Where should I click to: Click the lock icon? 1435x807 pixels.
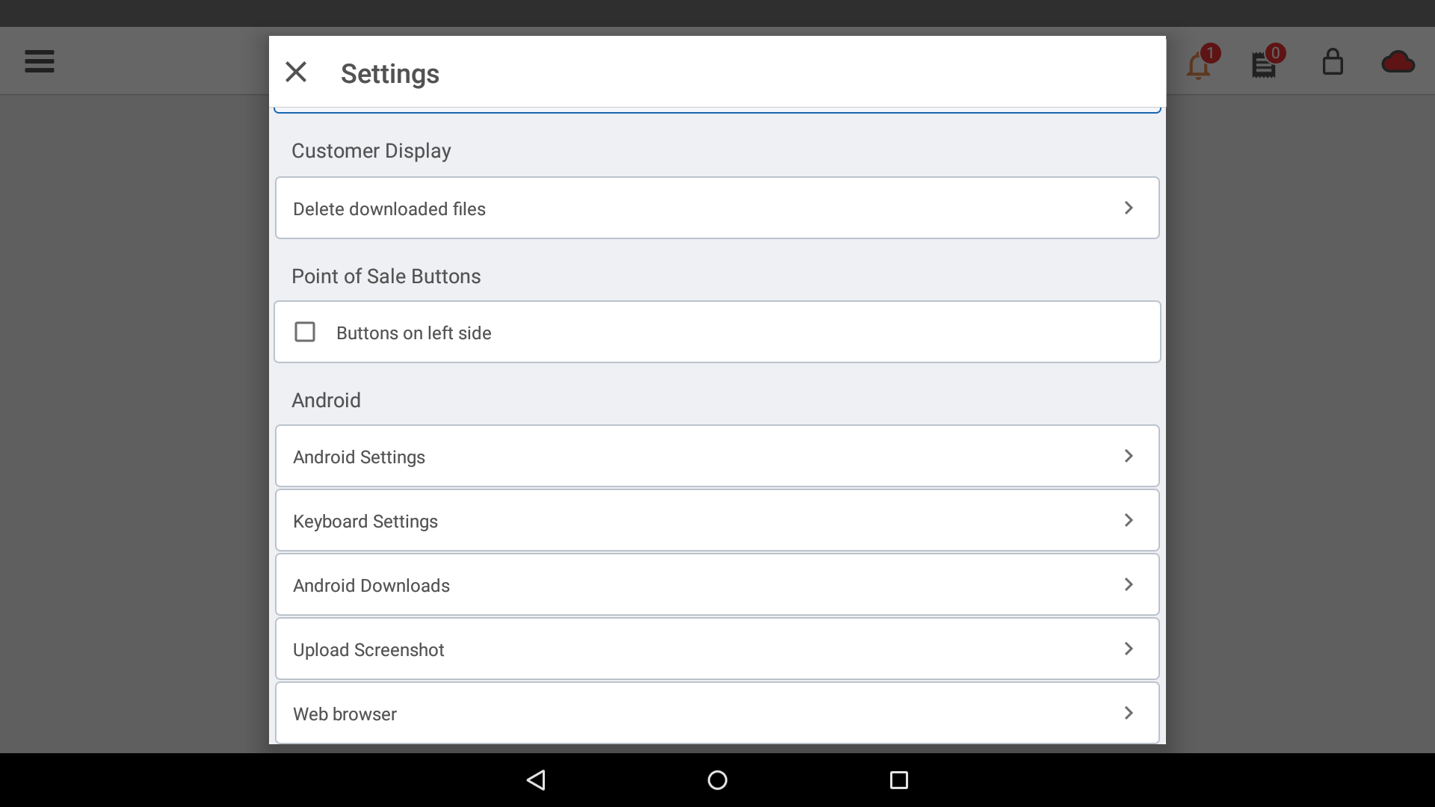(1333, 61)
